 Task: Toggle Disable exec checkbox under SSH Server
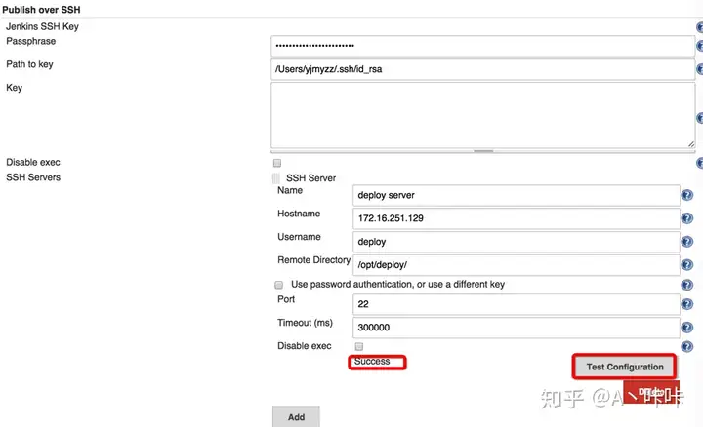tap(359, 346)
